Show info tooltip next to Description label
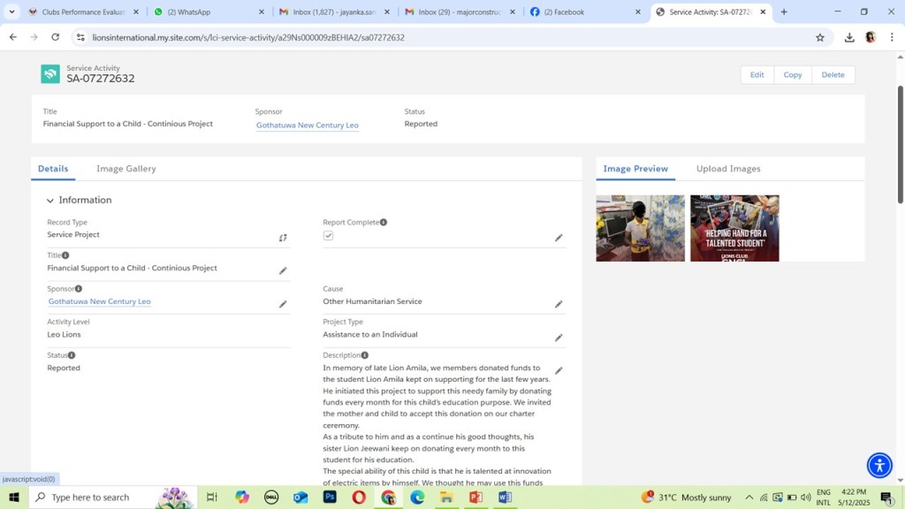905x509 pixels. [x=365, y=355]
